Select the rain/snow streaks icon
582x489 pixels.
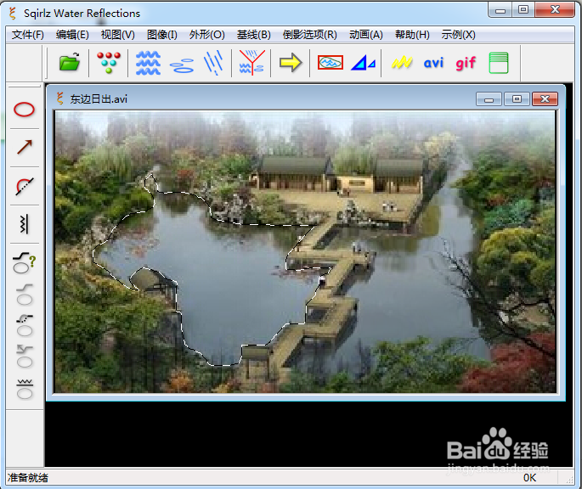(213, 62)
